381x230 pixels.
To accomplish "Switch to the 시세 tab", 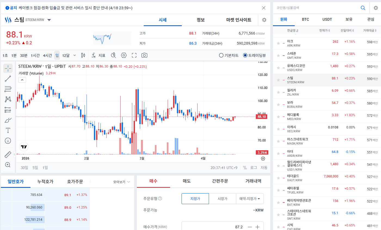I will 163,20.
